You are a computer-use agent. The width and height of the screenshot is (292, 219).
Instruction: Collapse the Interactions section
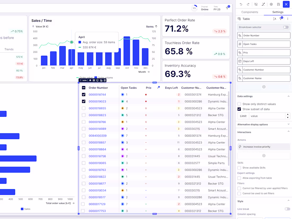click(x=289, y=131)
